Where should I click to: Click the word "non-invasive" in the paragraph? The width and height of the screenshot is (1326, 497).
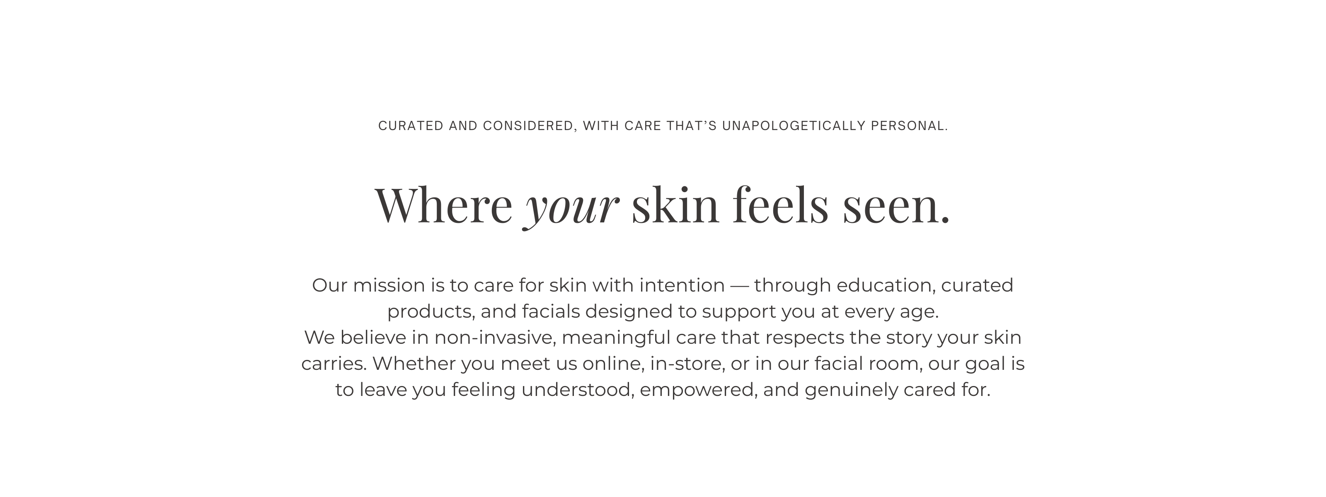494,338
